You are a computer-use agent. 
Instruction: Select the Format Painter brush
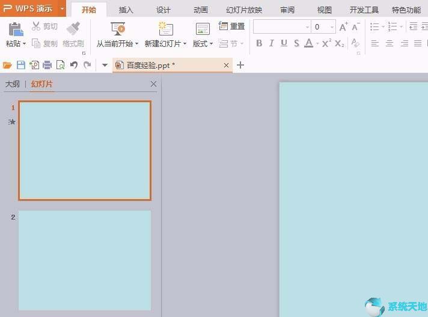(x=73, y=28)
